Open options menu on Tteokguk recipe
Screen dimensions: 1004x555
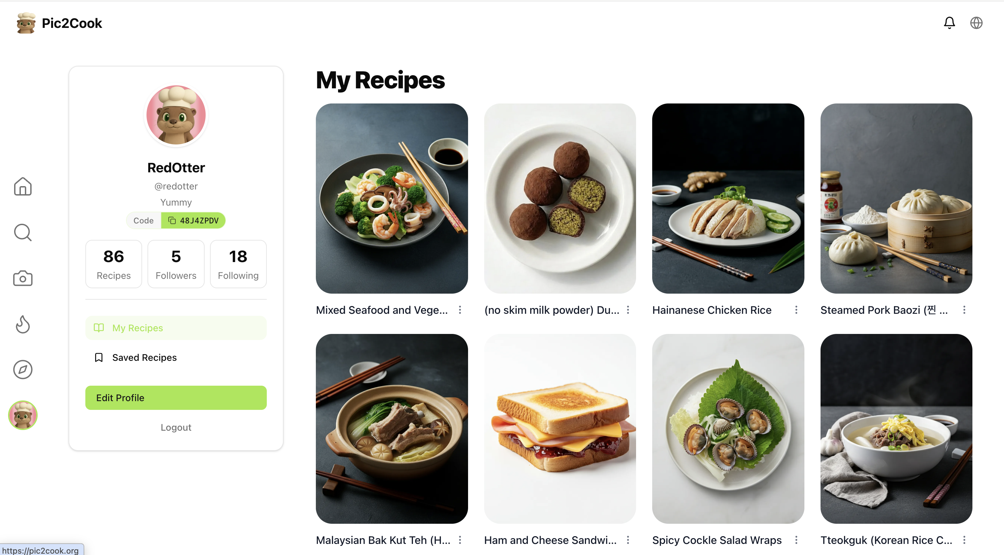tap(964, 540)
